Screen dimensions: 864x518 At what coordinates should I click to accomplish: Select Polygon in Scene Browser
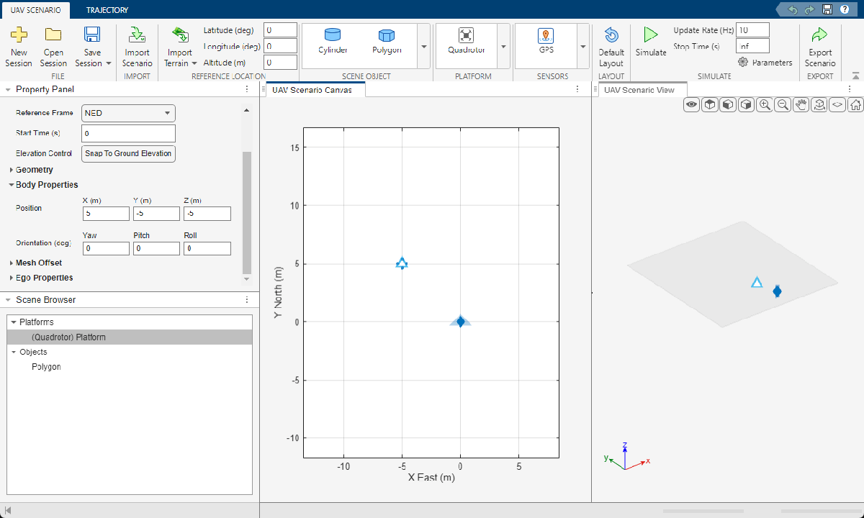(46, 367)
